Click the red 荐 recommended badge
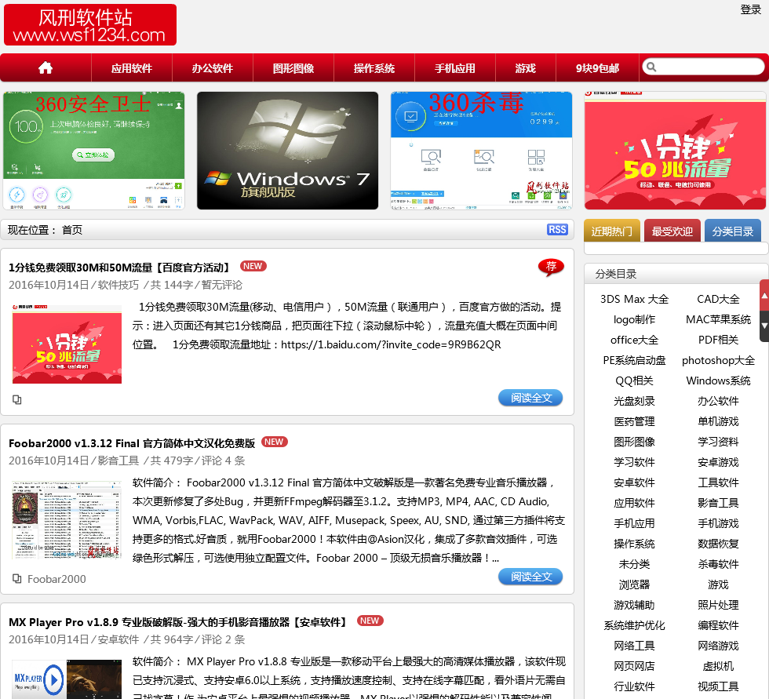This screenshot has height=699, width=769. click(551, 267)
